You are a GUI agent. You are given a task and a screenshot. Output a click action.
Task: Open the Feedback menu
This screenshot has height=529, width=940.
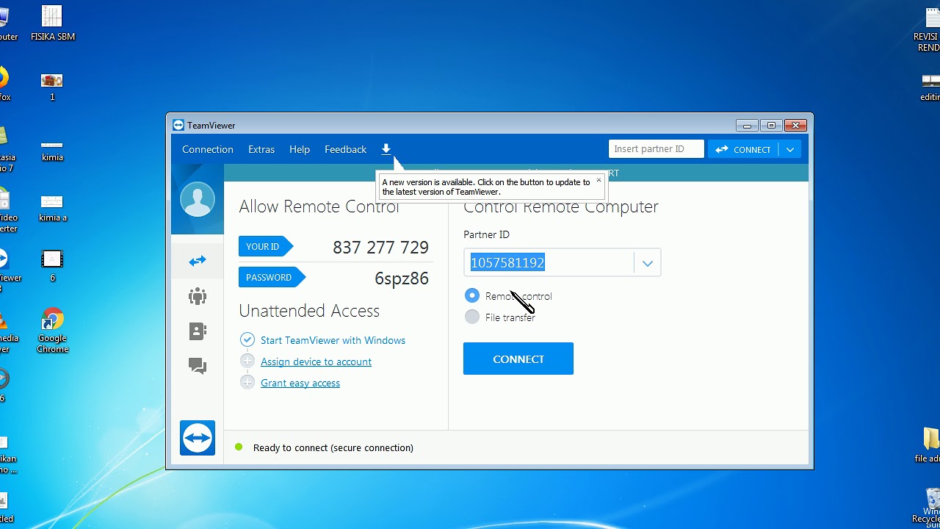point(345,149)
